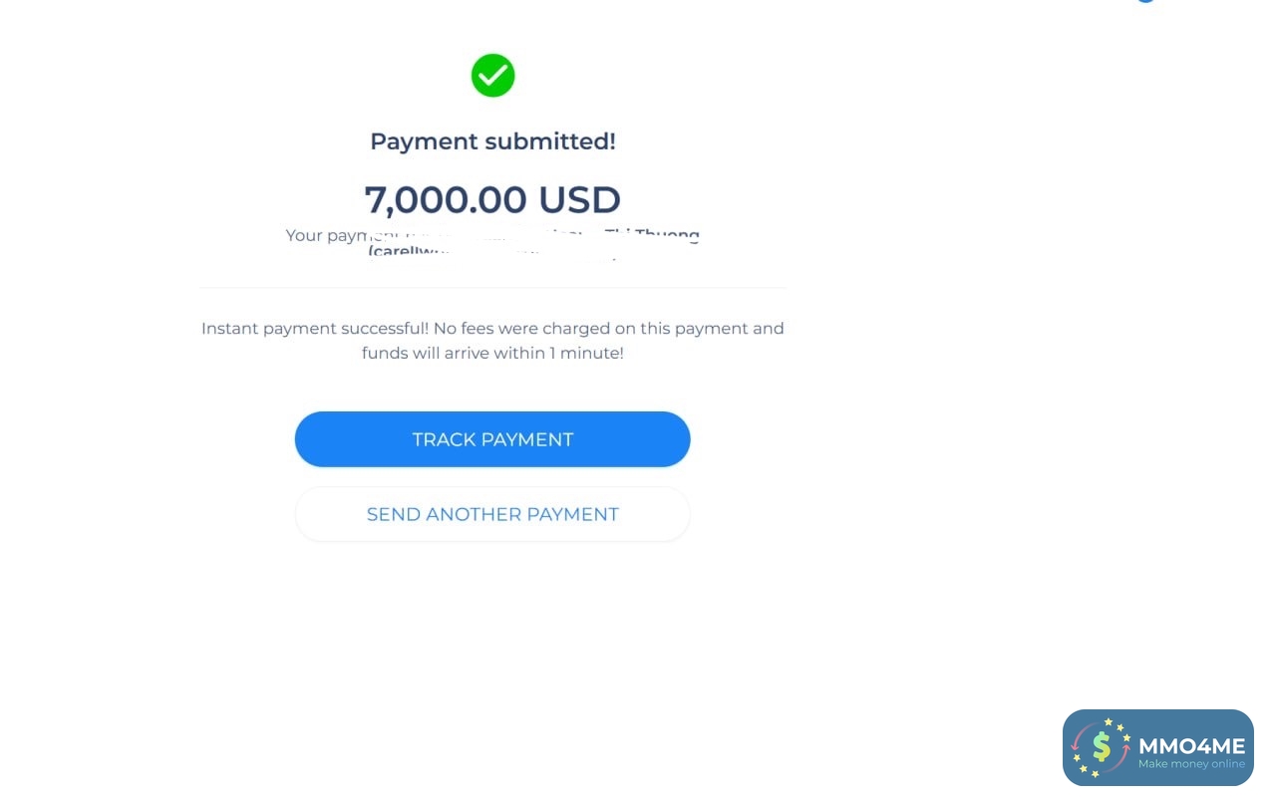Click the partially hidden "Thi Thuong" name
The width and height of the screenshot is (1276, 801).
[x=652, y=235]
